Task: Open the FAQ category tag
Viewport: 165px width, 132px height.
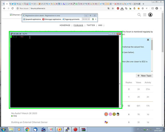Action: click(x=14, y=116)
